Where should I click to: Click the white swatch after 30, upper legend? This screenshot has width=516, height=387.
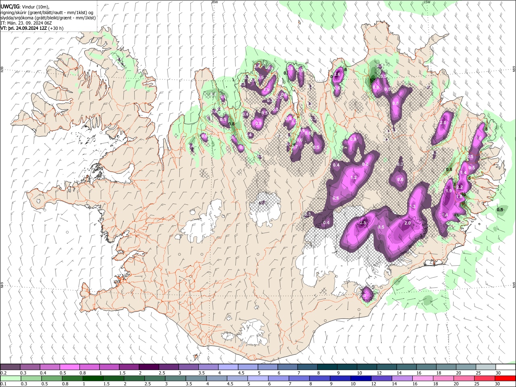tap(505, 367)
